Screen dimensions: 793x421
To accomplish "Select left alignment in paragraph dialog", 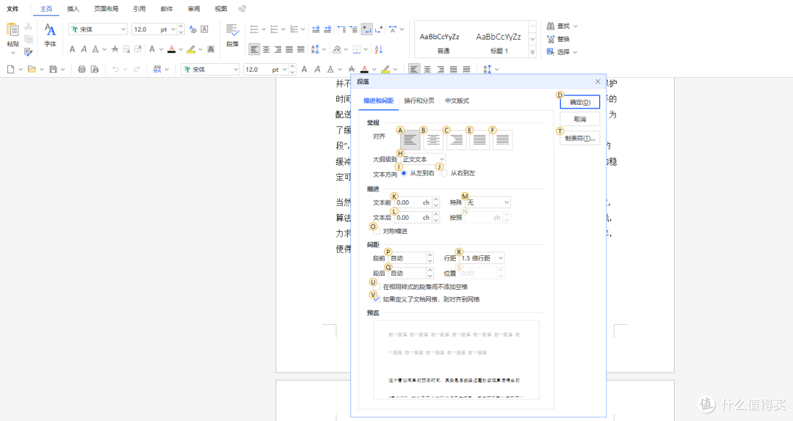I will (410, 140).
